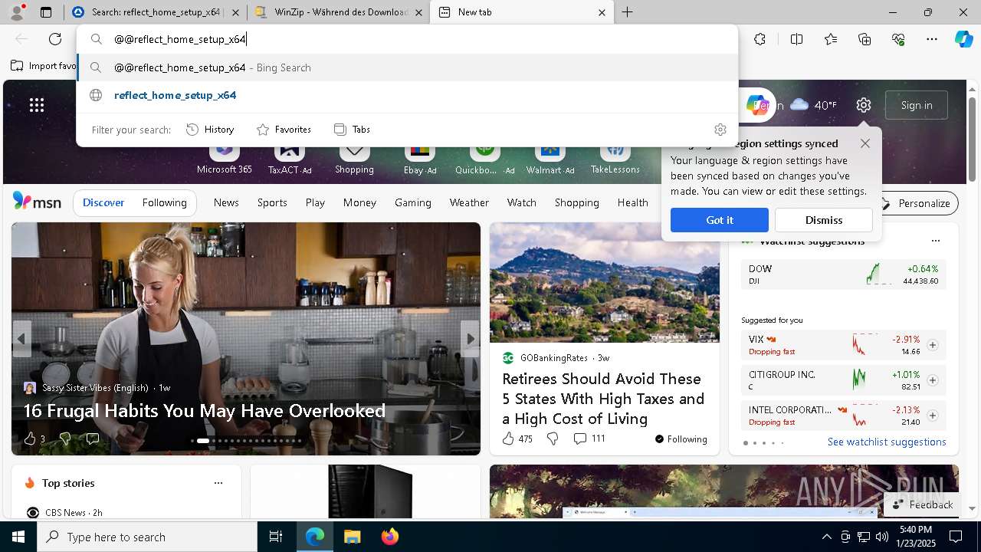981x552 pixels.
Task: Open DOW stock quote row
Action: 844,274
